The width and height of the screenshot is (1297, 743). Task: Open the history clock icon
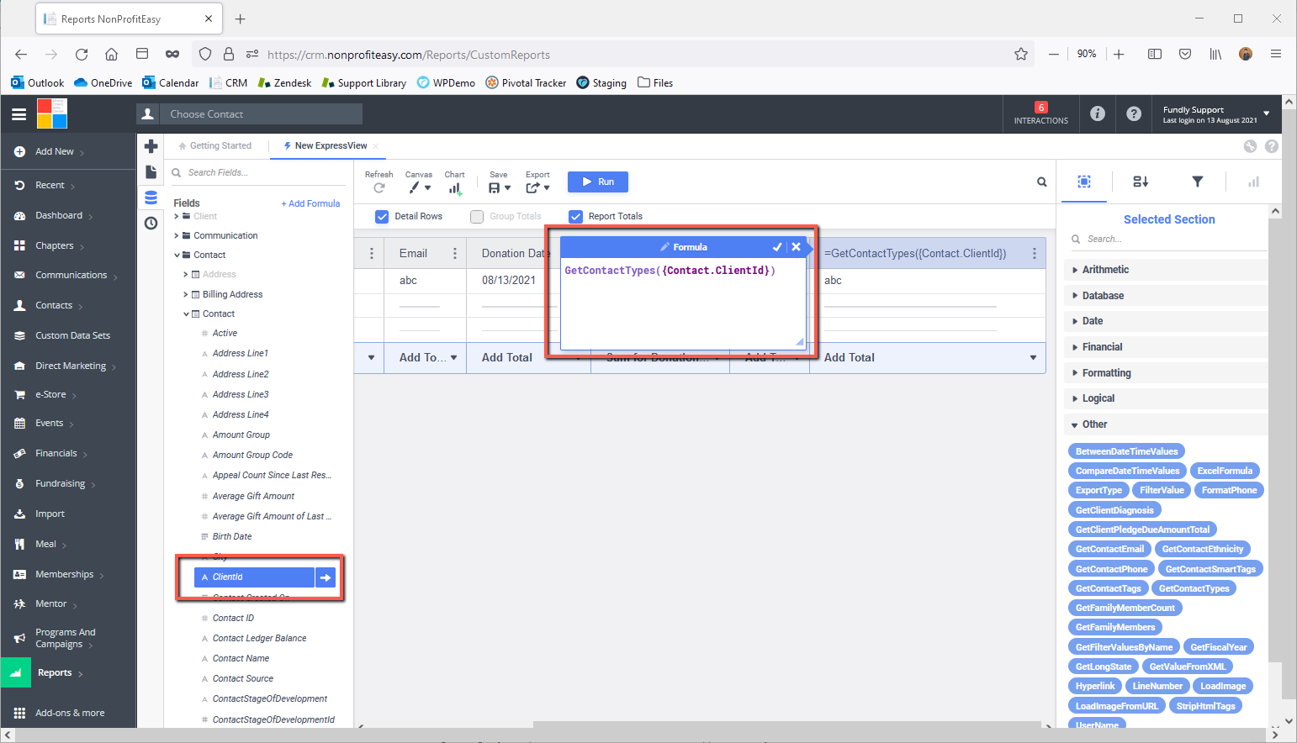tap(151, 224)
